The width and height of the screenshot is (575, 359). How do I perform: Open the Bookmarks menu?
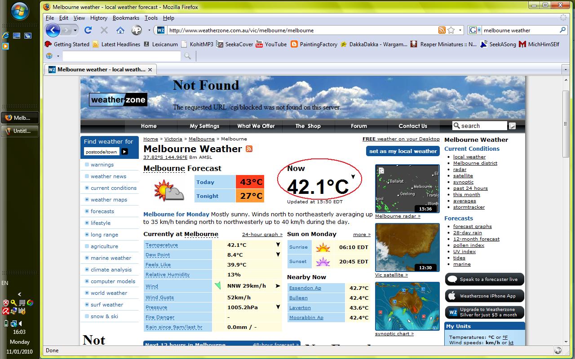click(x=126, y=18)
